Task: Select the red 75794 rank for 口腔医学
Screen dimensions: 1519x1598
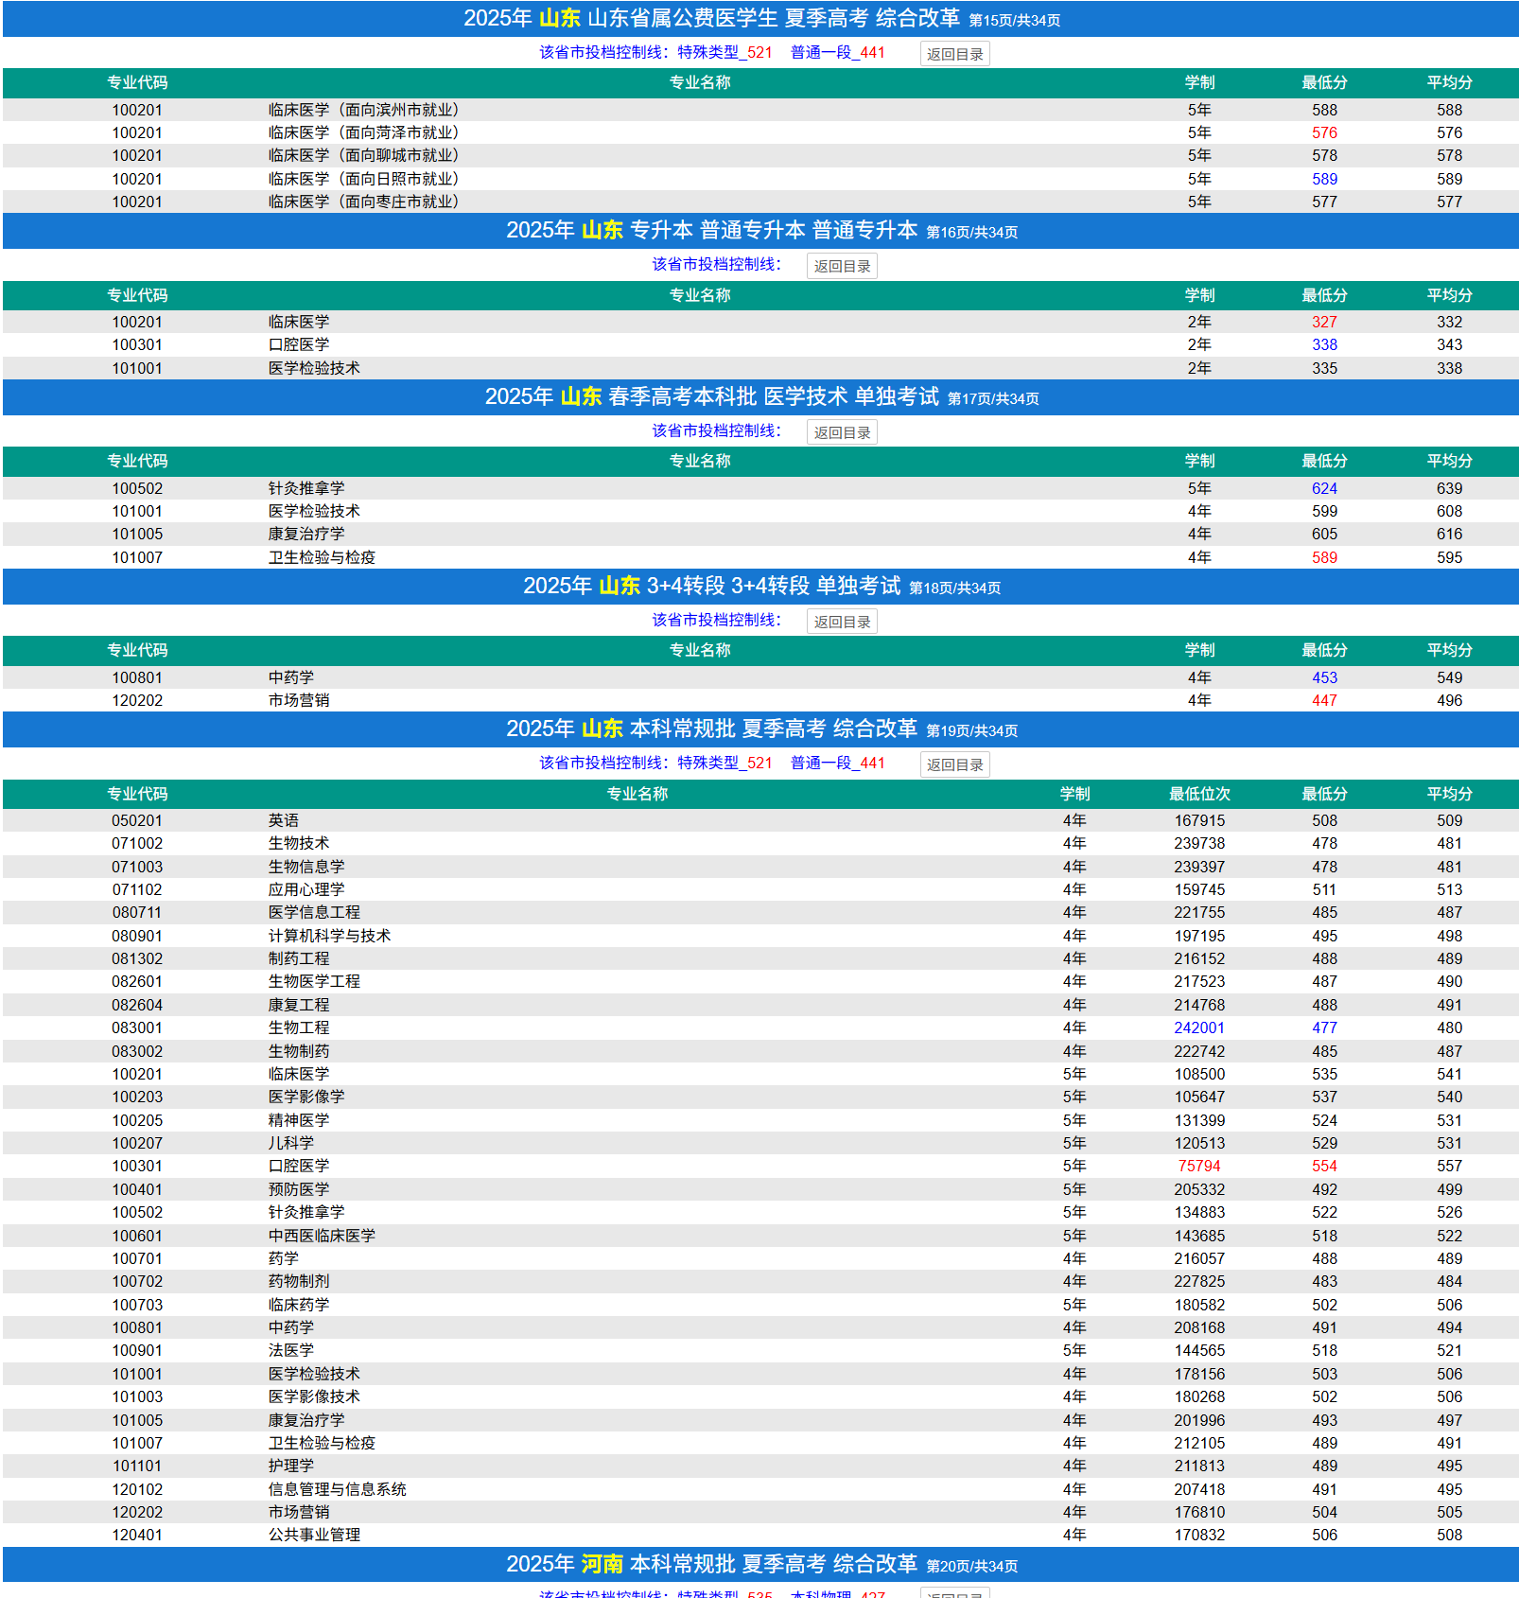Action: tap(1198, 1167)
